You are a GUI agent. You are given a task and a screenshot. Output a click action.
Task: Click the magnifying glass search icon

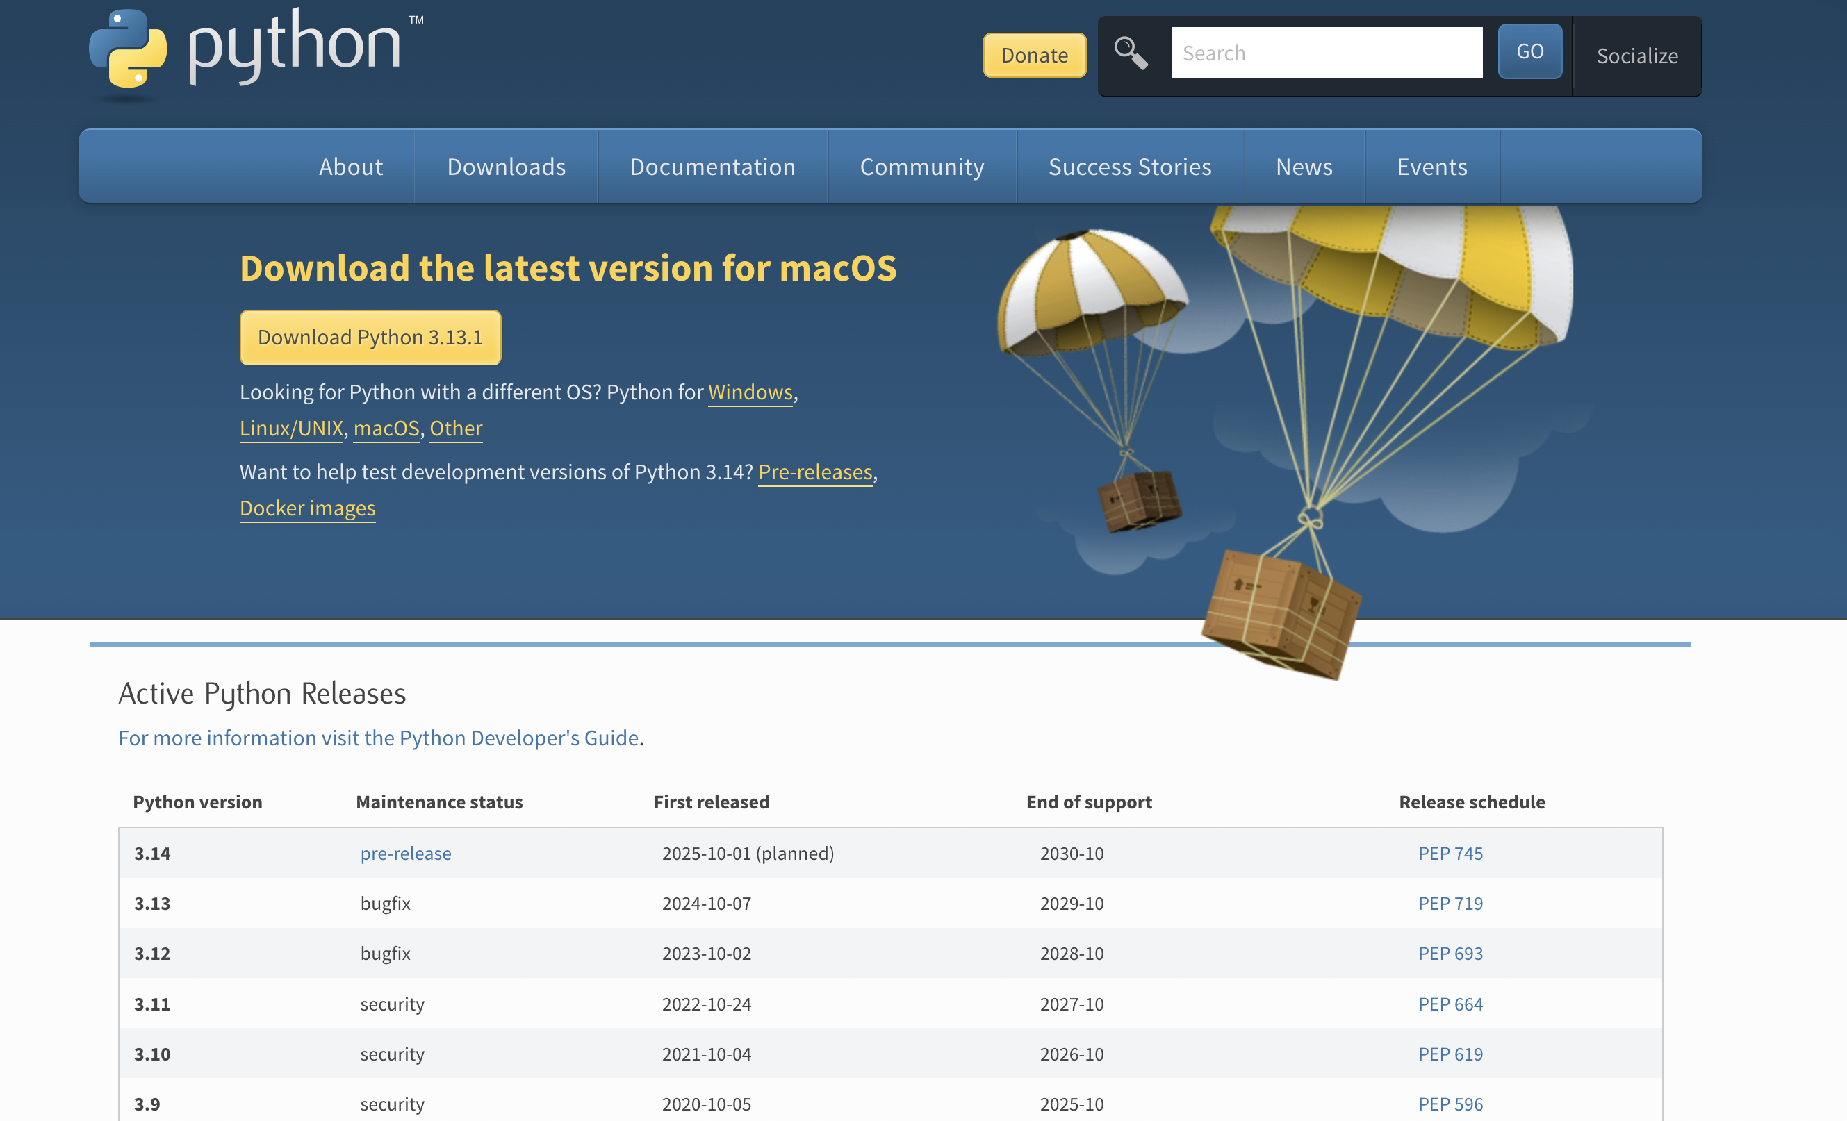click(x=1131, y=54)
